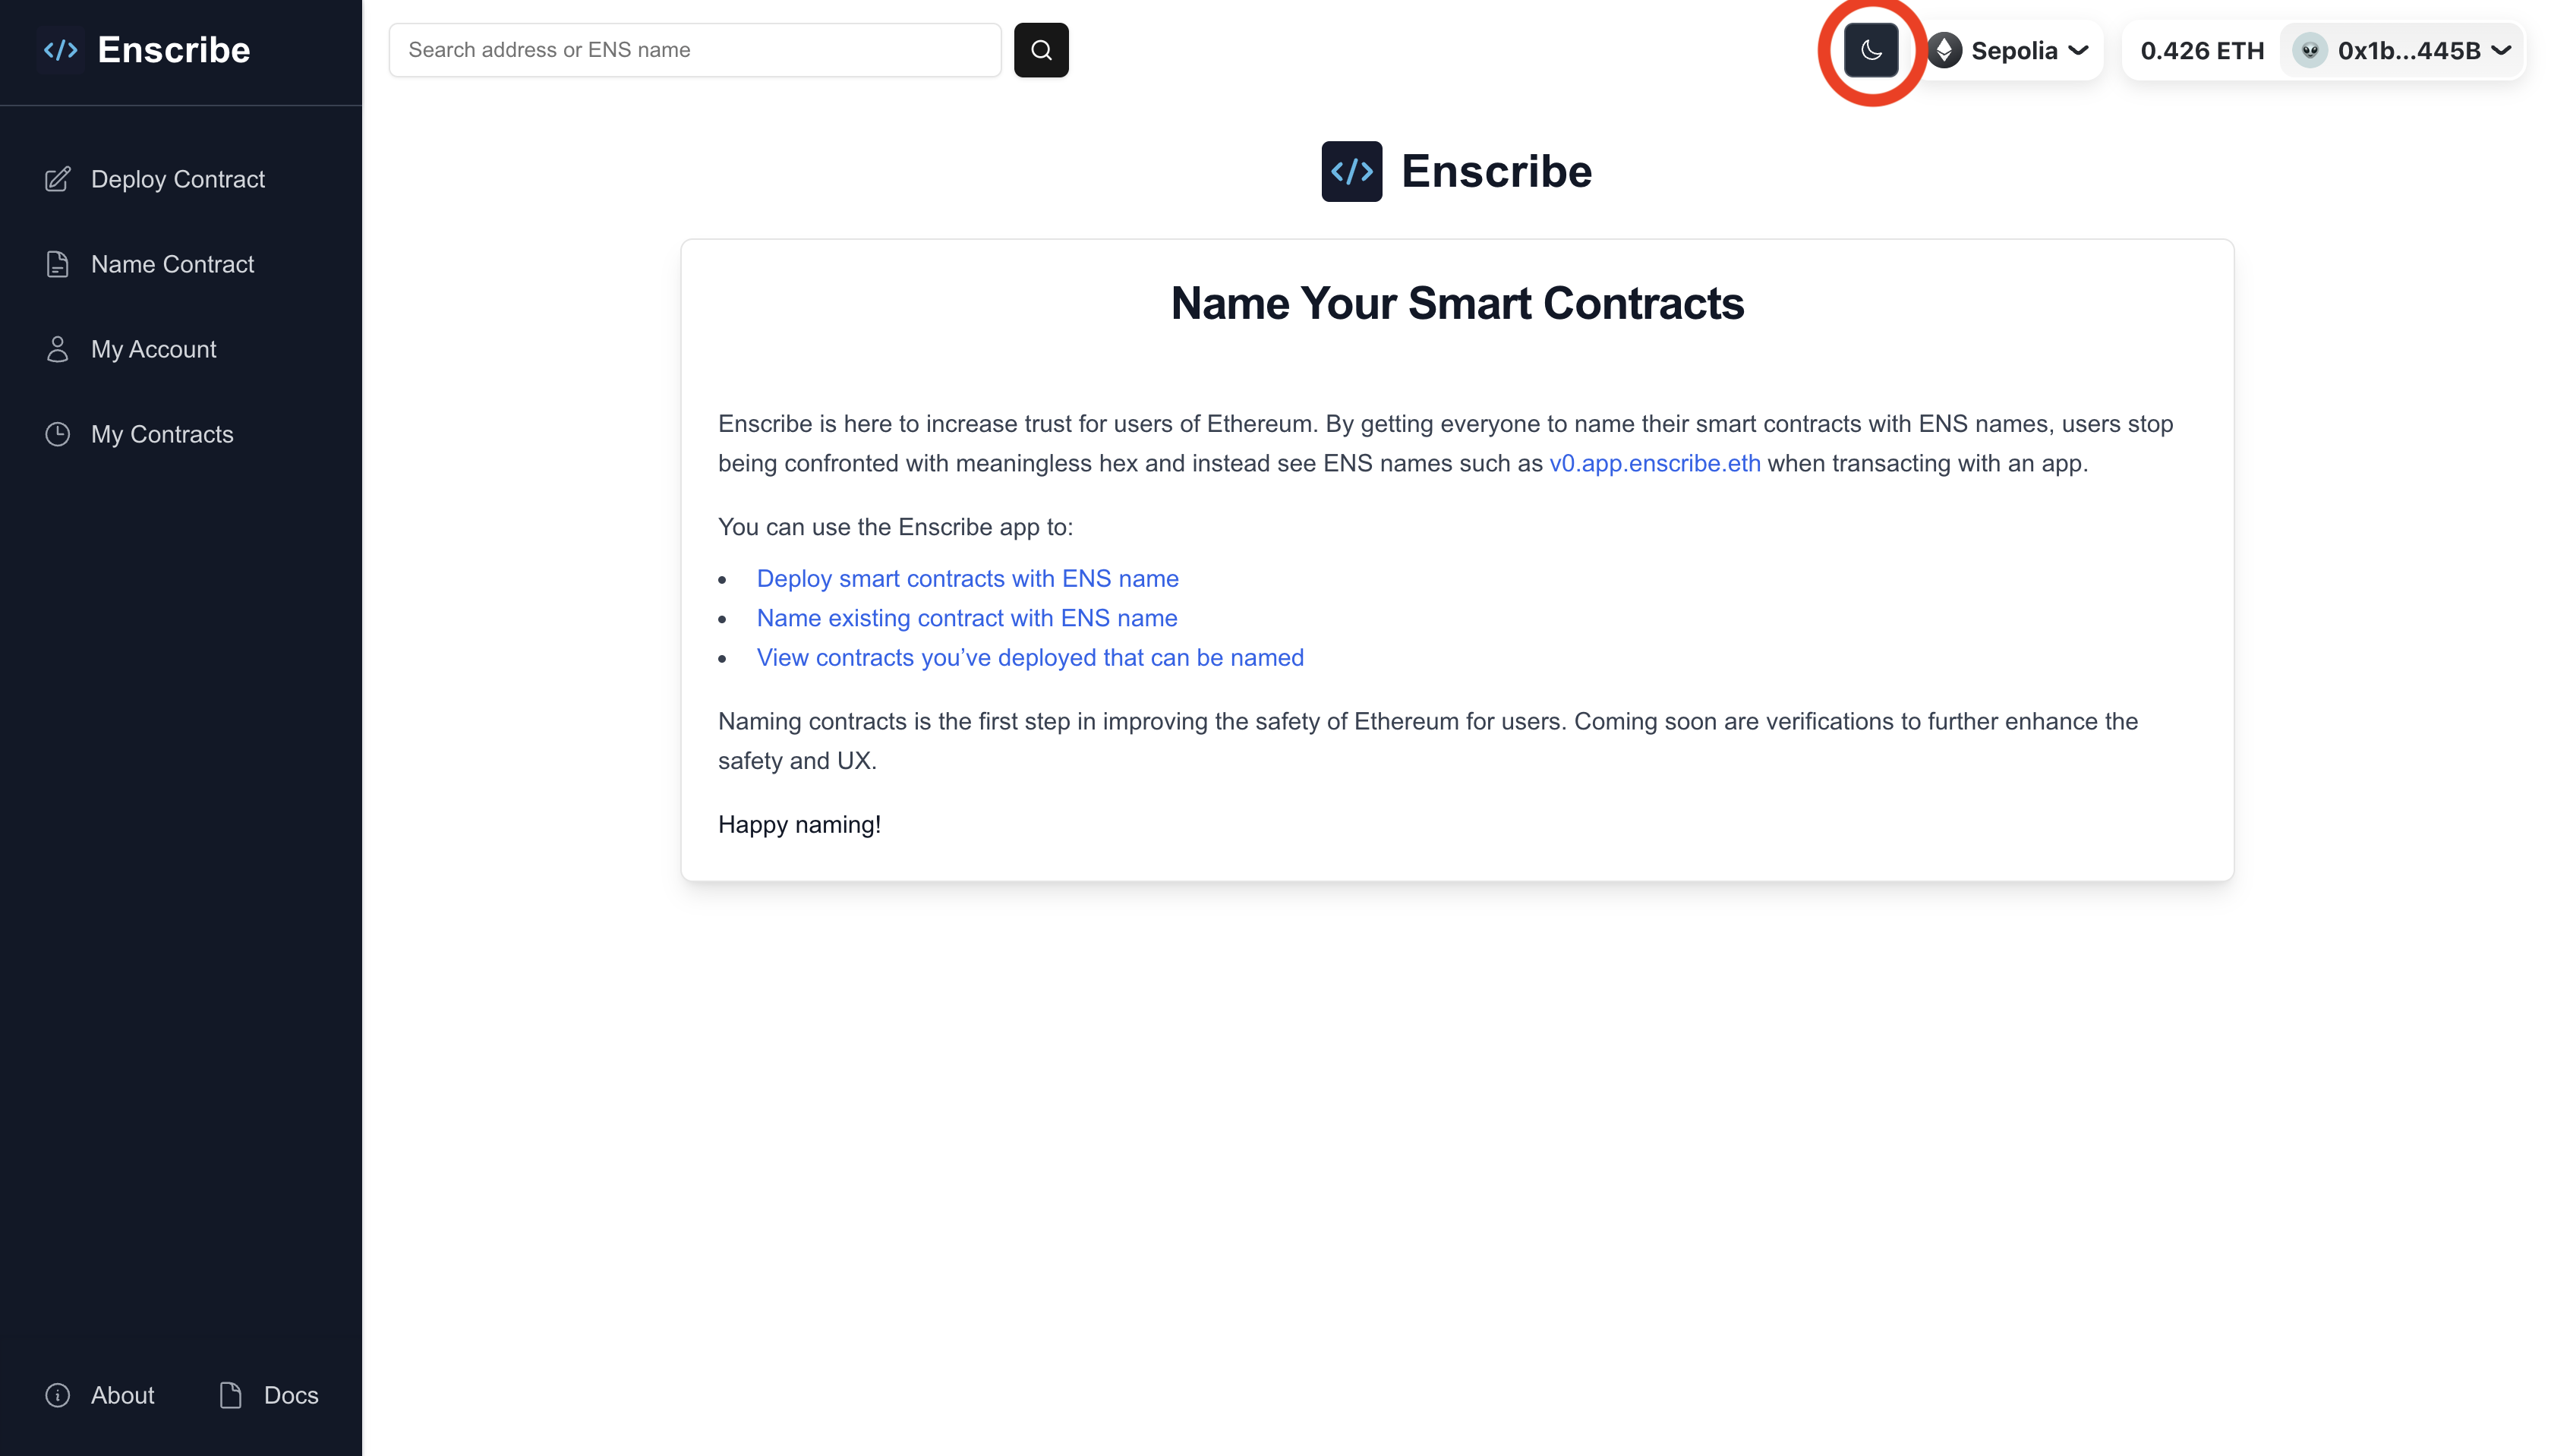Focus the Search address or ENS name field

[x=695, y=50]
